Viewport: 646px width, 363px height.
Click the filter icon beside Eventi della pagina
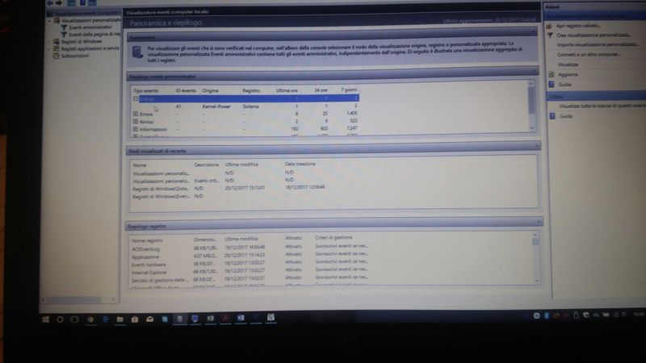[64, 35]
